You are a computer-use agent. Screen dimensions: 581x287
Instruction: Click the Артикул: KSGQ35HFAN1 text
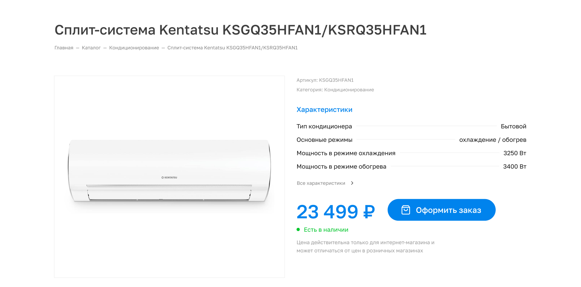pos(325,80)
